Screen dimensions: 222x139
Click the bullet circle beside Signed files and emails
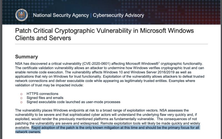21,98
